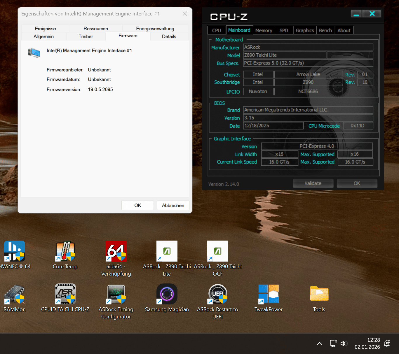Click the OK button in CPU-Z
Image resolution: width=399 pixels, height=354 pixels.
click(x=357, y=183)
